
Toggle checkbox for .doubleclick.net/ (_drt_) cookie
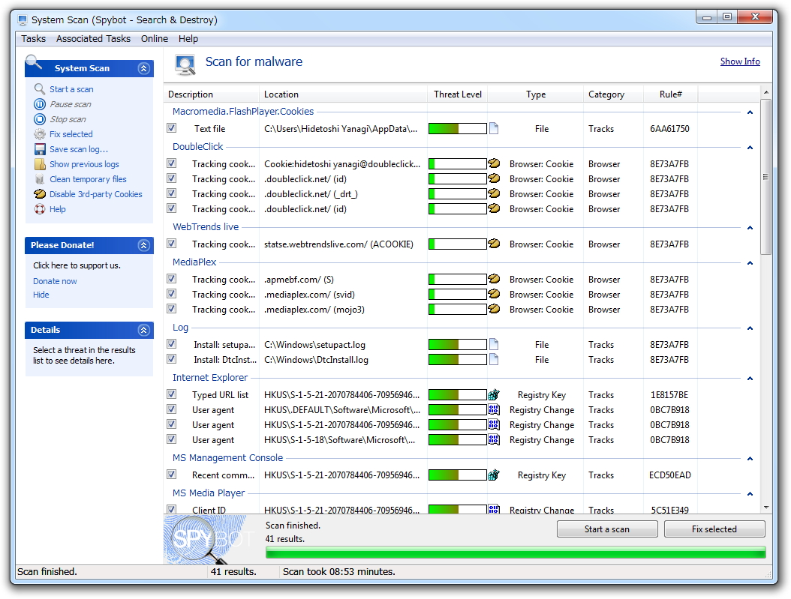pos(172,193)
